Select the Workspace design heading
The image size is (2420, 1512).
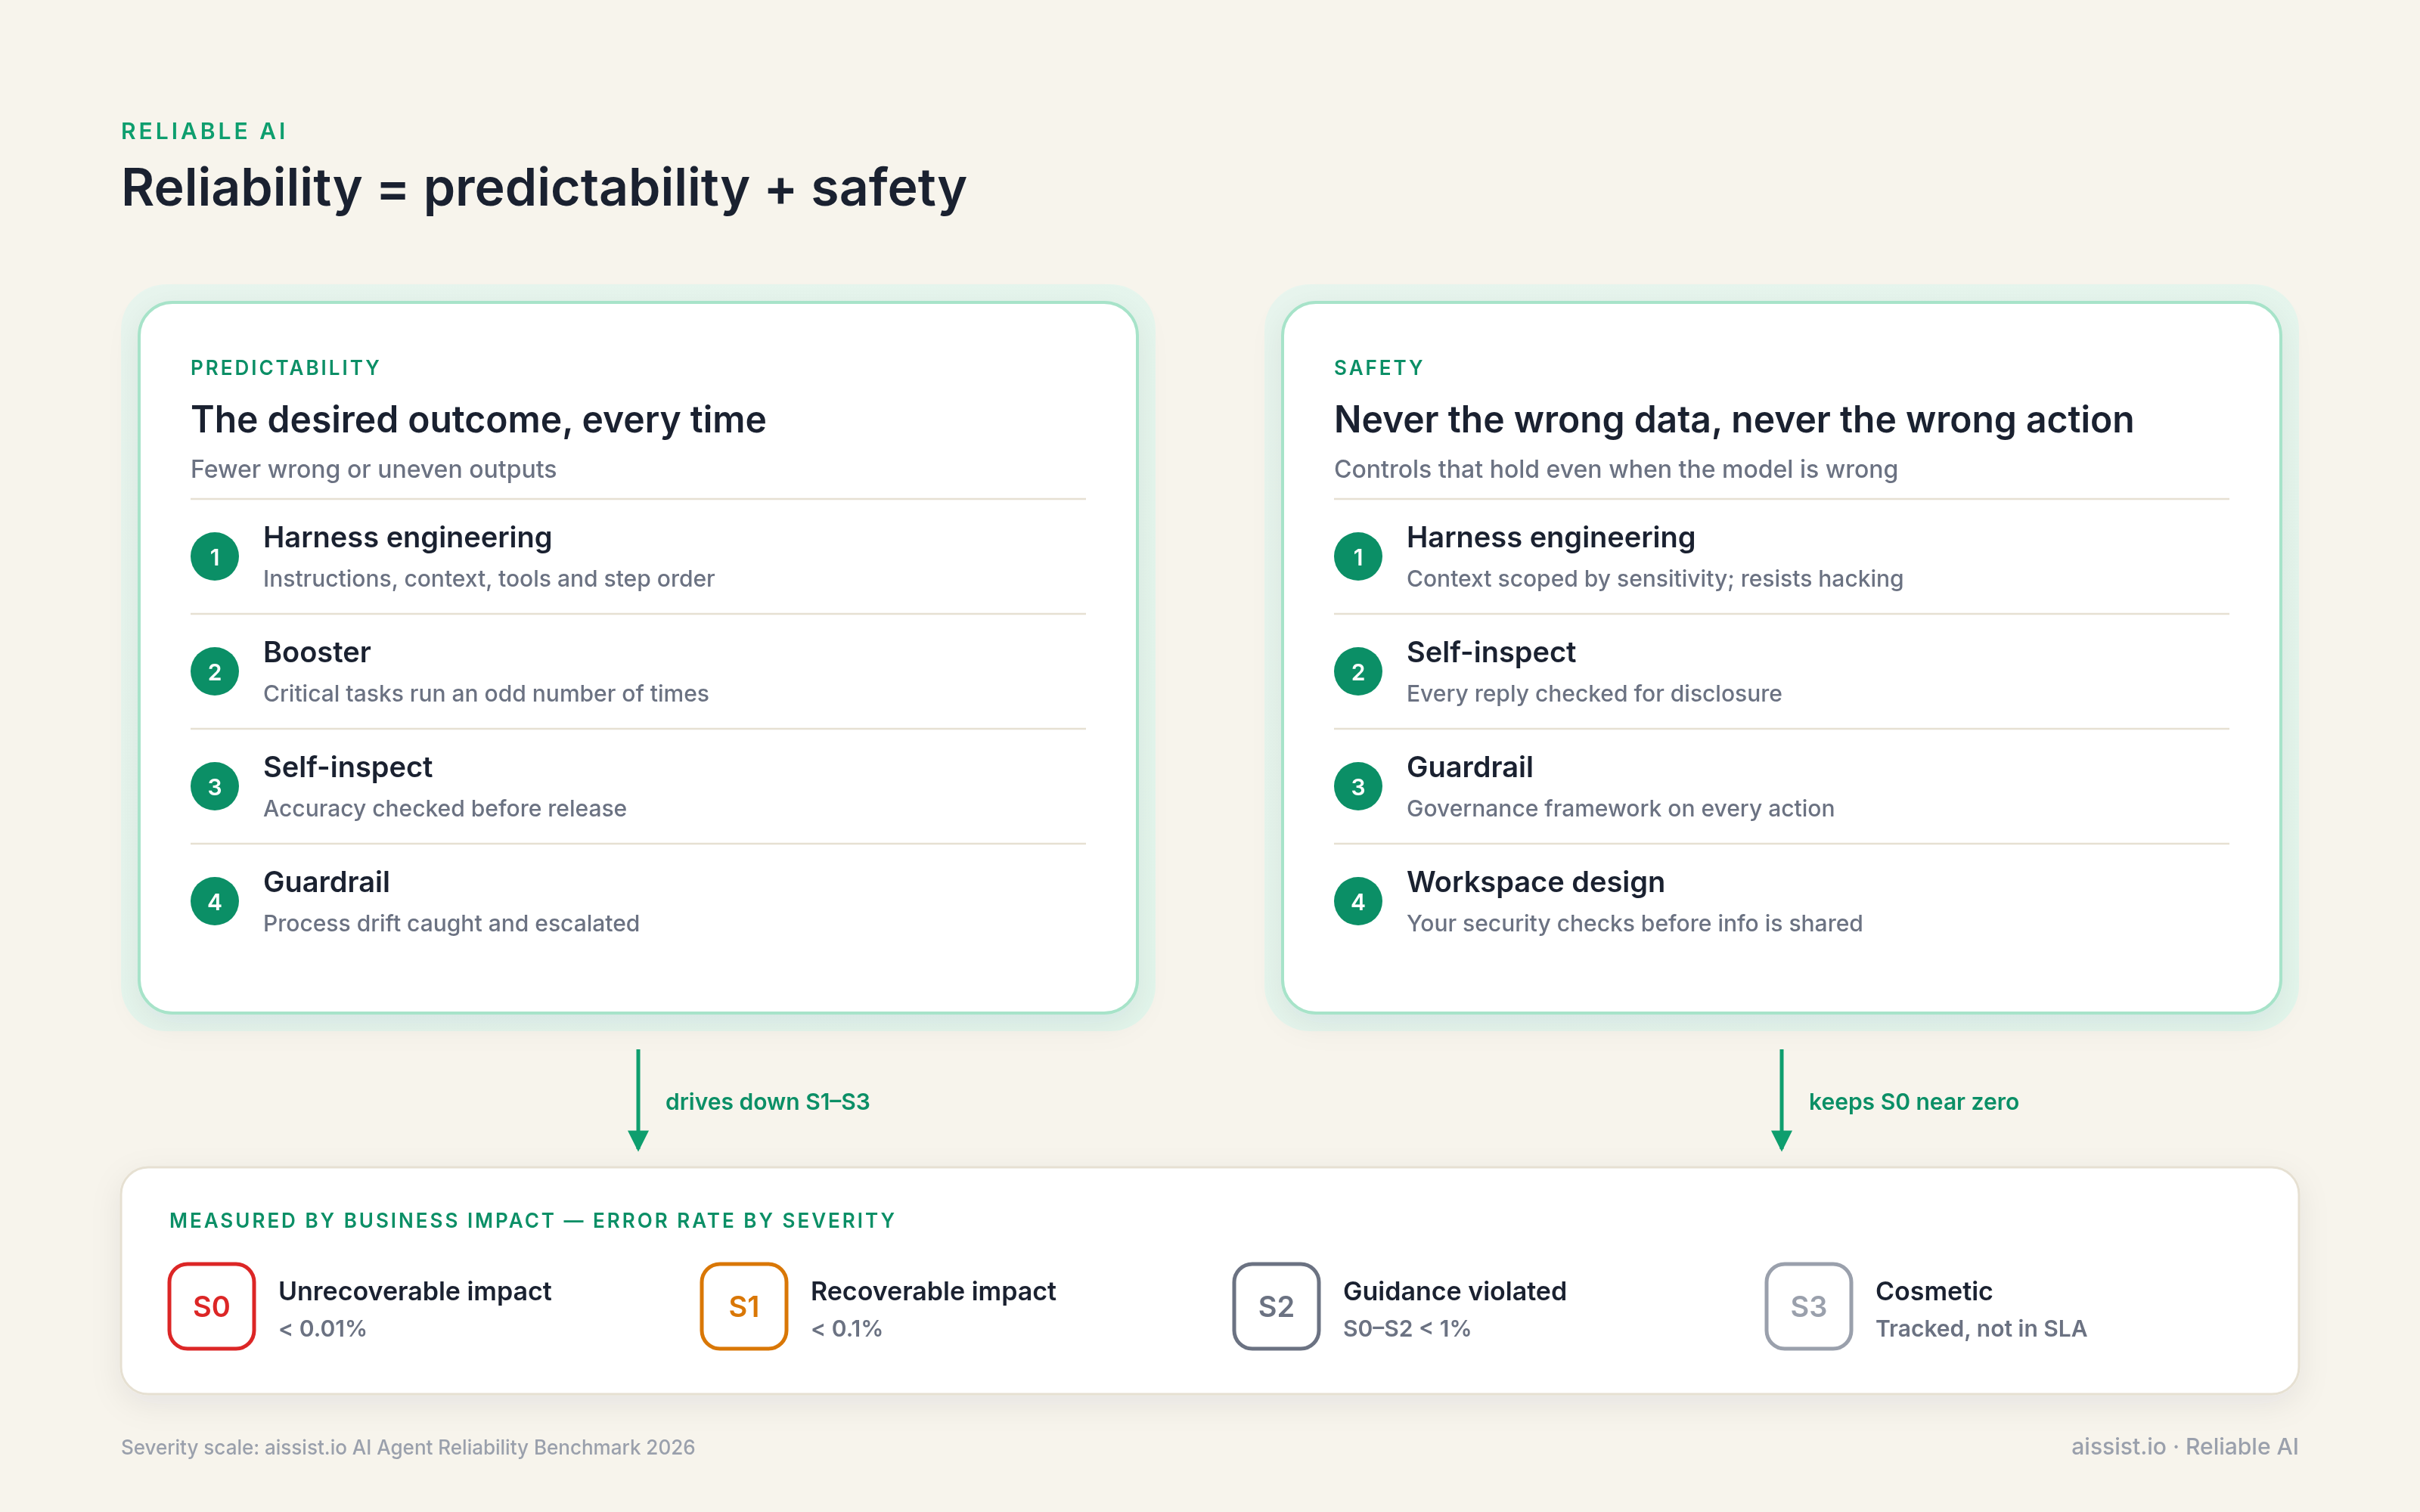coord(1535,882)
